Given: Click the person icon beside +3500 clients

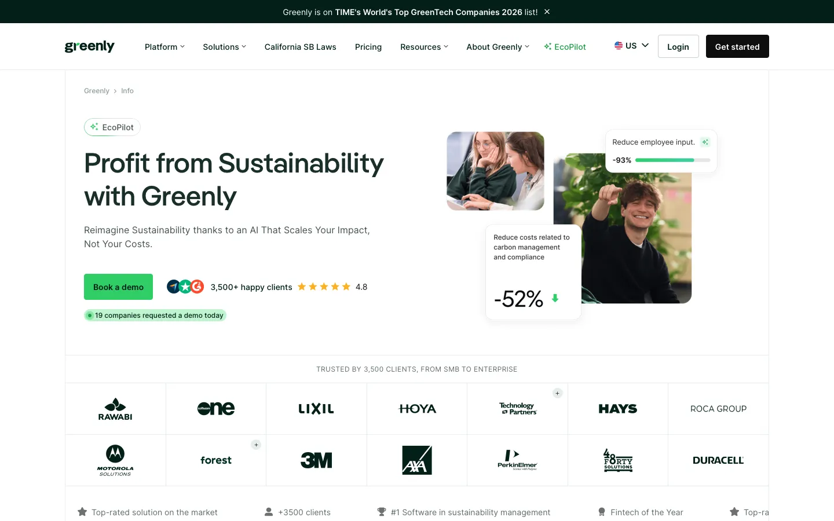Looking at the screenshot, I should tap(269, 512).
